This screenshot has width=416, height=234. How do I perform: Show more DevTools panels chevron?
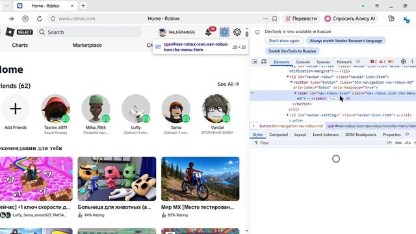[x=358, y=62]
